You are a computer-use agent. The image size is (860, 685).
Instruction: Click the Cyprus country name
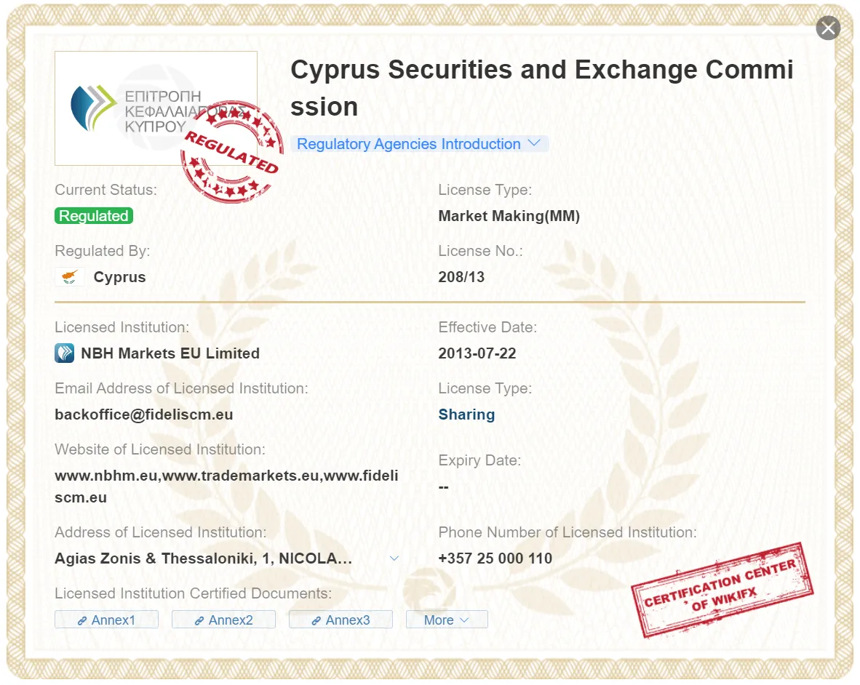119,277
